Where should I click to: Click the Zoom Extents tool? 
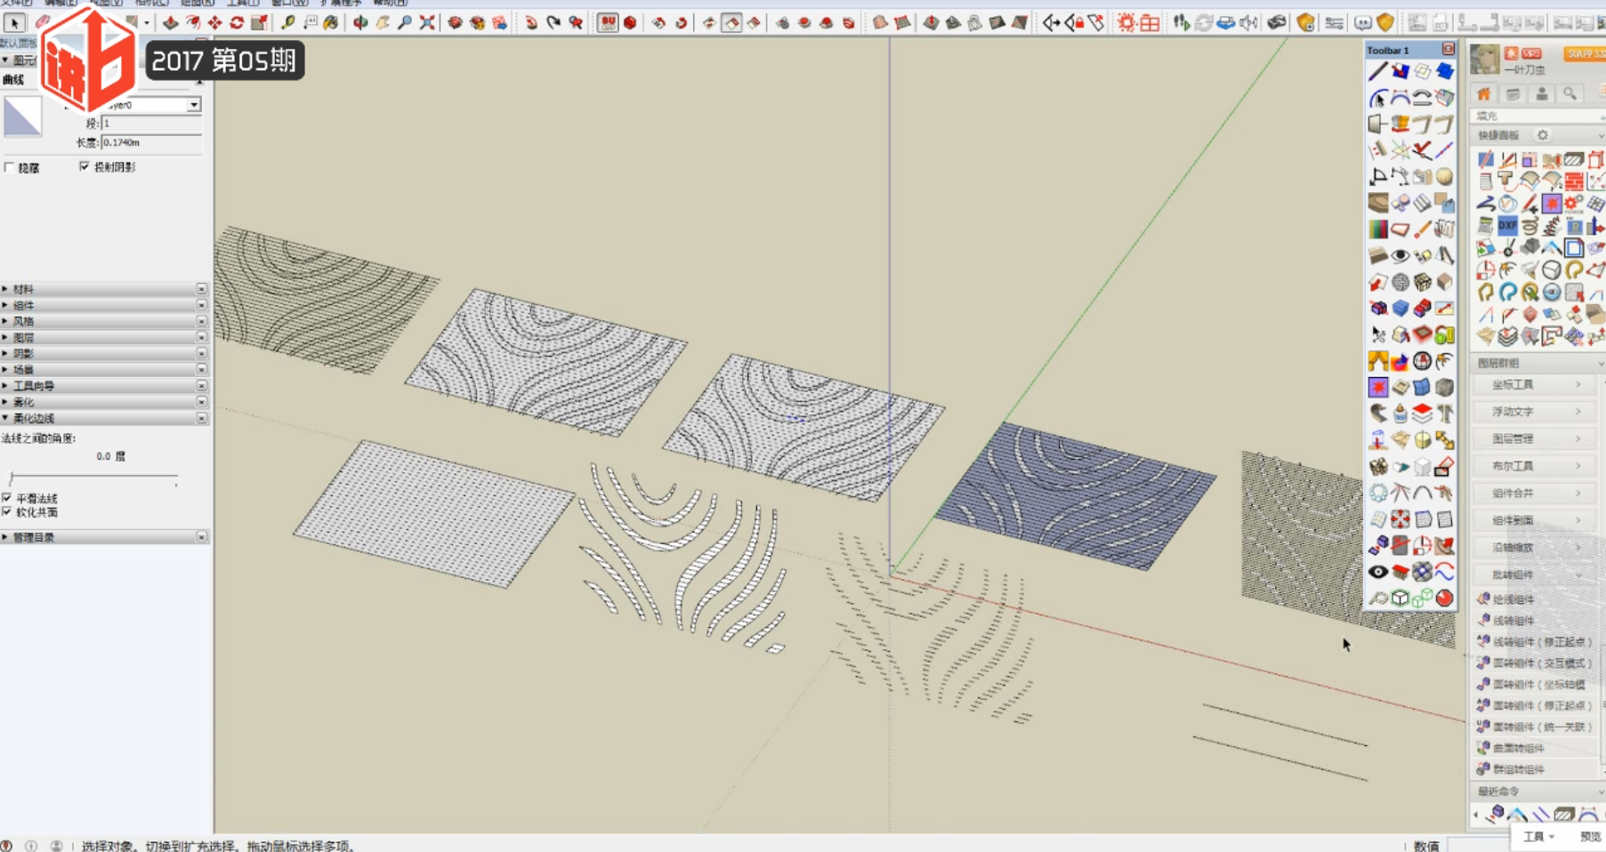coord(427,22)
